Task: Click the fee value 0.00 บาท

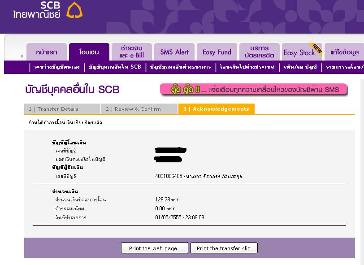Action: coord(165,209)
